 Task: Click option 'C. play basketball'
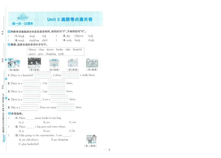tap(29, 144)
